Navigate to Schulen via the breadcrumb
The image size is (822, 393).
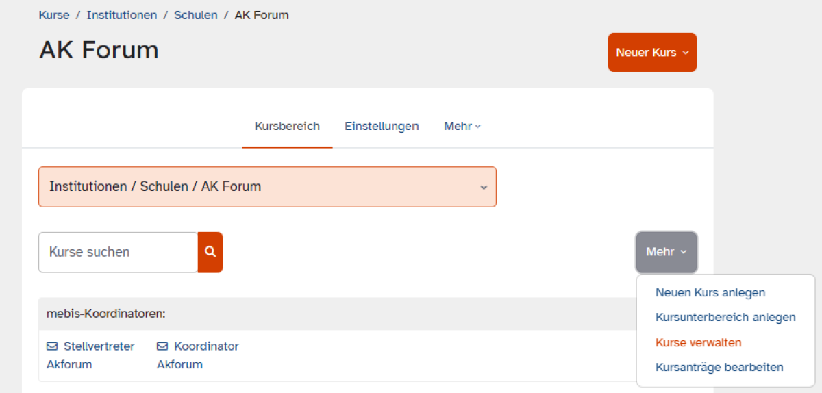(196, 15)
